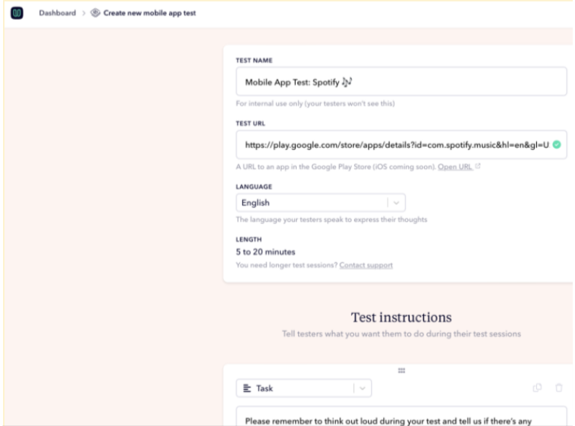This screenshot has height=426, width=575.
Task: Click the task instructions text area
Action: (401, 416)
